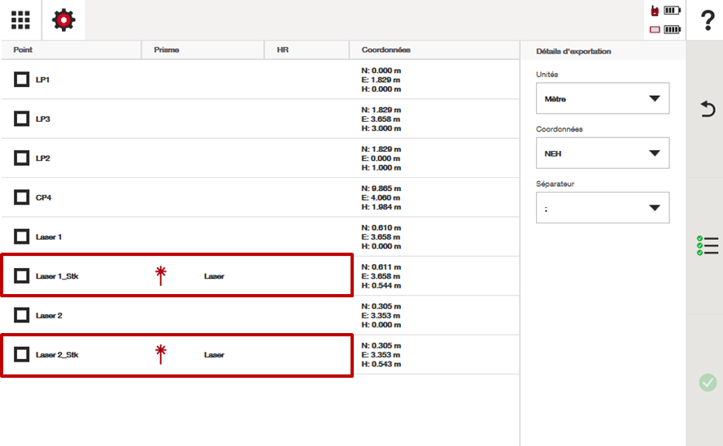Tick the CP4 point checkbox
This screenshot has width=723, height=446.
pyautogui.click(x=22, y=197)
